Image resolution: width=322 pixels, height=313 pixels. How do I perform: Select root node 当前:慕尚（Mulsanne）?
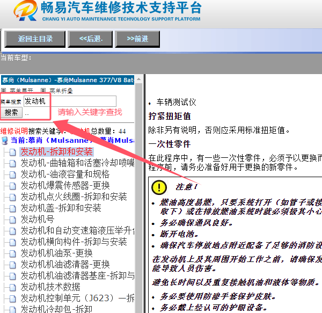coord(72,141)
